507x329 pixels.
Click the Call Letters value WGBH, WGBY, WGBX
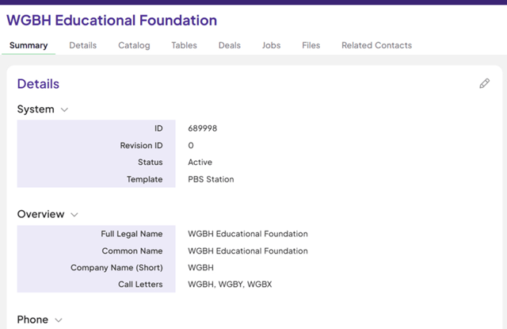(x=230, y=285)
